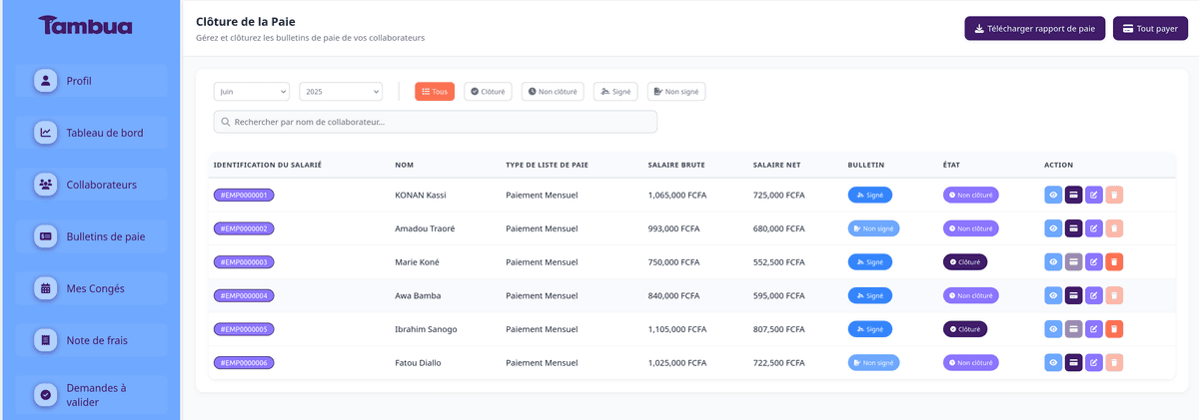The height and width of the screenshot is (420, 1199).
Task: Toggle the Non clôturé filter
Action: [553, 92]
